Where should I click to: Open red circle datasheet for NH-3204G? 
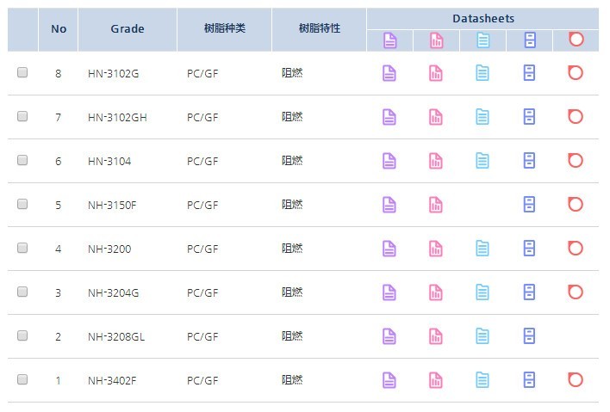[x=576, y=292]
